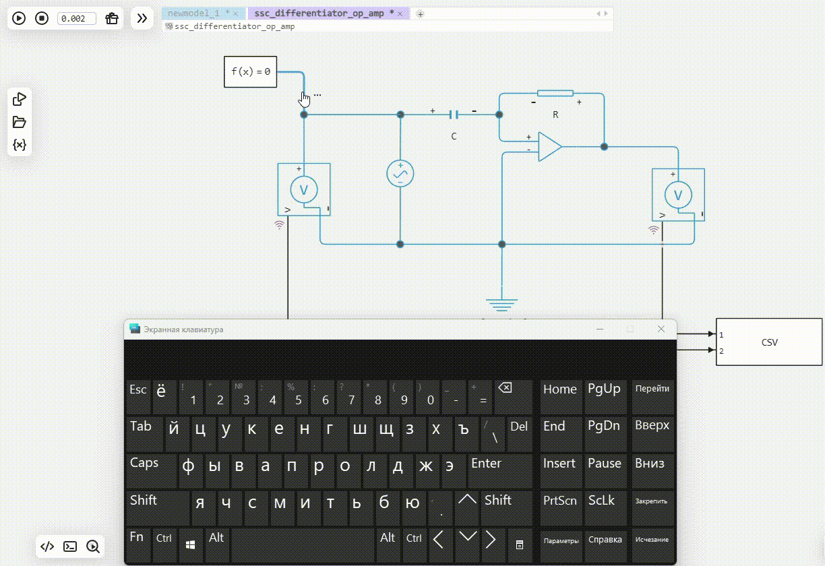
Task: Click ssc_differentiator_op_amp breadcrumb path
Action: [234, 27]
